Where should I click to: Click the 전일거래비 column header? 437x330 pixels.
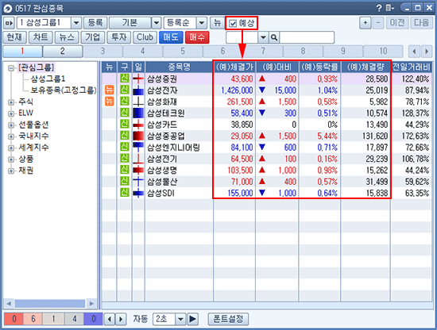412,67
